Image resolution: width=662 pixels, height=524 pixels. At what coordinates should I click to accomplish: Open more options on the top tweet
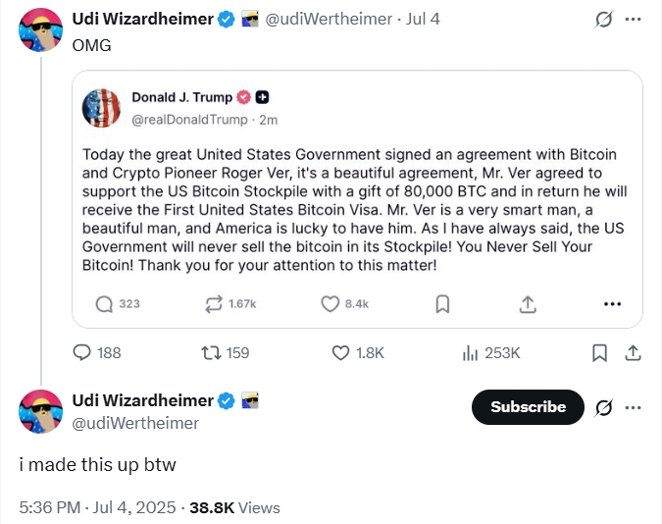click(634, 20)
